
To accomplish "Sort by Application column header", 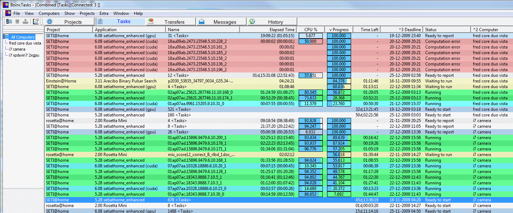I will [129, 30].
